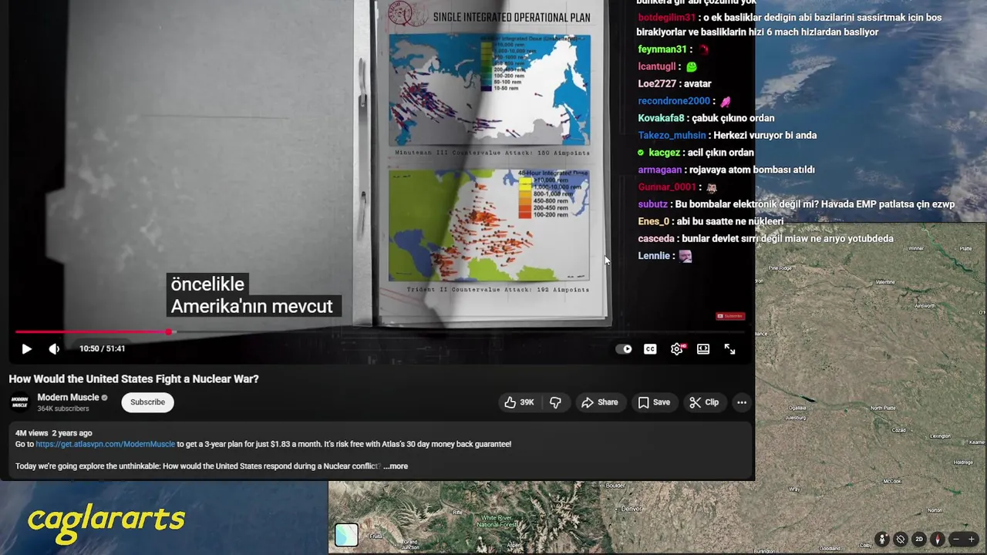
Task: Reset map compass to north
Action: pos(938,540)
